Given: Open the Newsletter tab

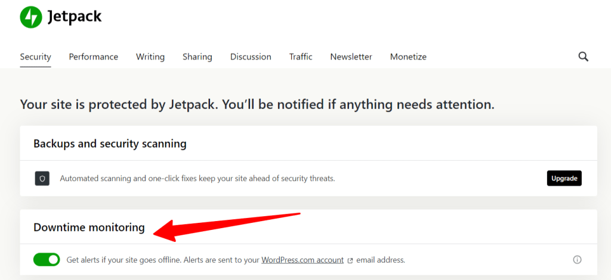Looking at the screenshot, I should point(351,57).
